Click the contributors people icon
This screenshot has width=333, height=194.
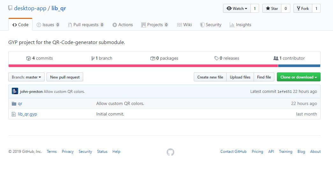[x=276, y=58]
